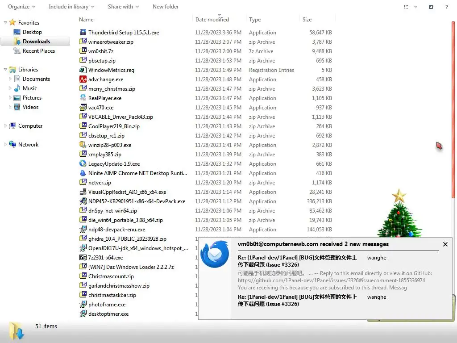Click the winzip28-p003.exe file icon

(83, 145)
